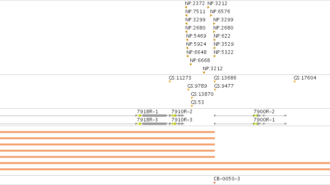Click the lowest full-width orange bar

pos(165,169)
